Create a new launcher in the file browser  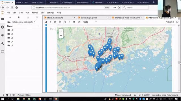[x=10, y=17]
